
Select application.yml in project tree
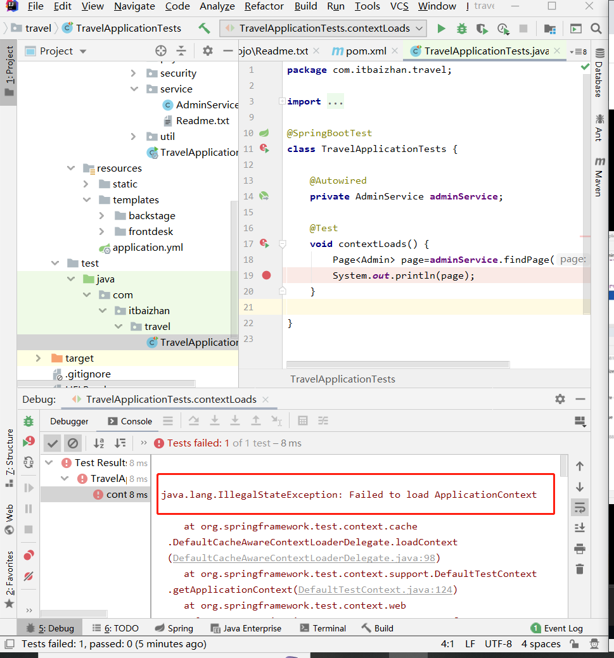[x=148, y=248]
